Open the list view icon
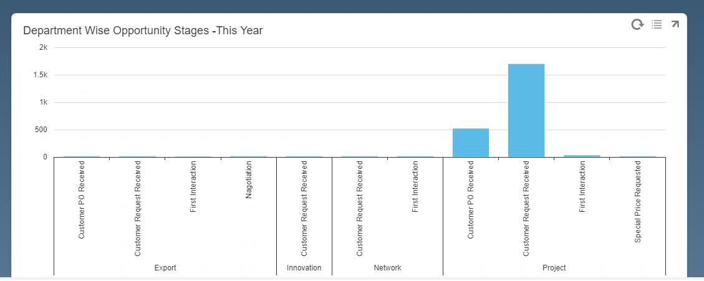704x281 pixels. [657, 24]
